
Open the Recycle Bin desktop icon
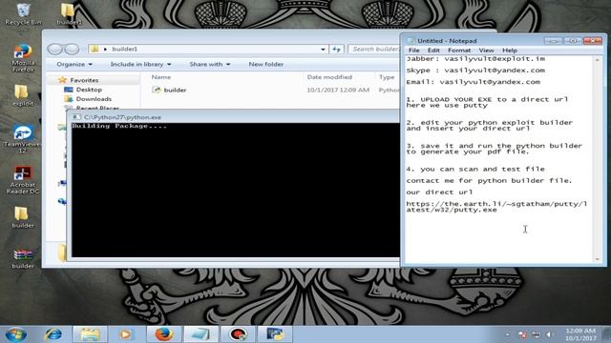click(x=23, y=14)
